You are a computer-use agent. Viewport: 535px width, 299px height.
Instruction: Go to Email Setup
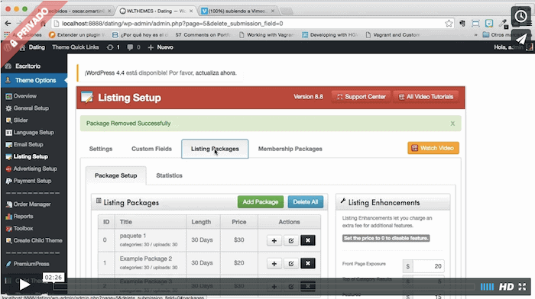click(x=28, y=144)
